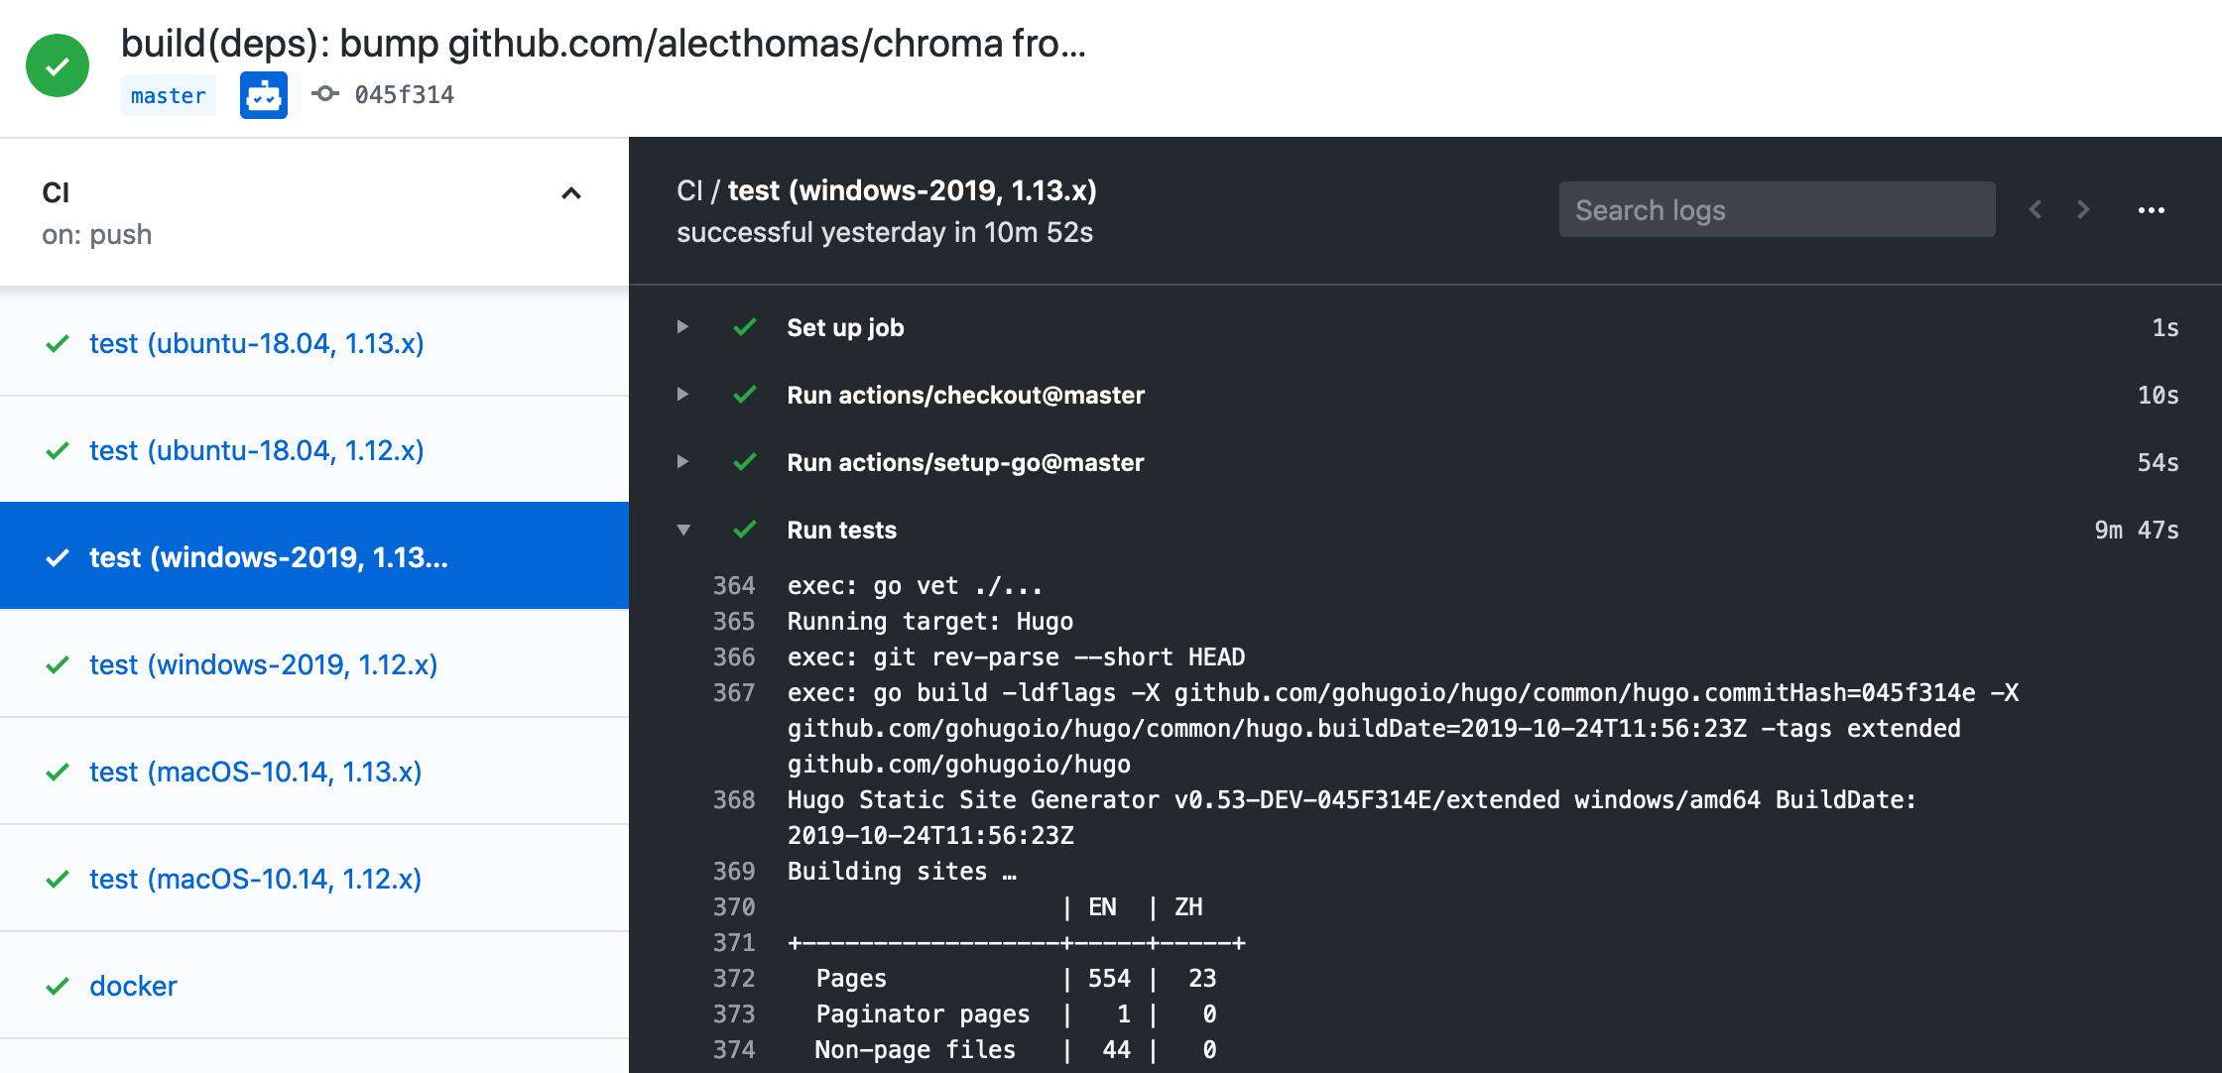
Task: Click the commit icon beside 045f314
Action: point(324,94)
